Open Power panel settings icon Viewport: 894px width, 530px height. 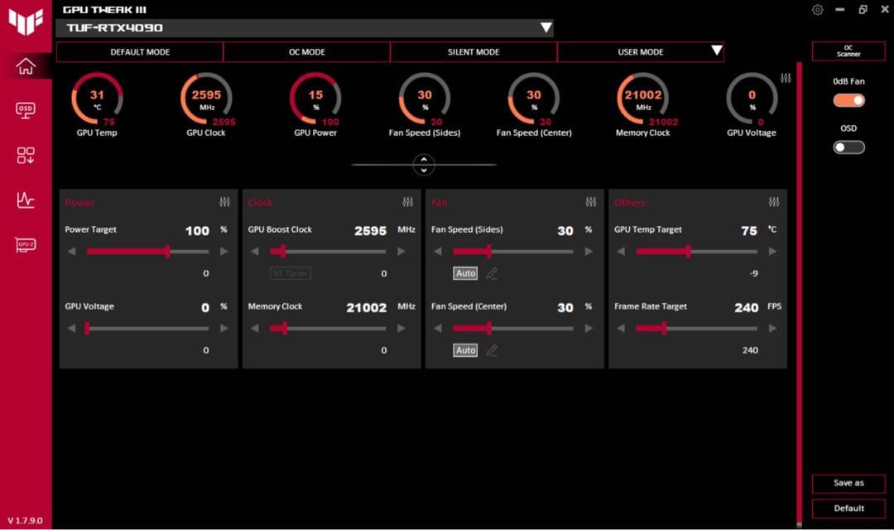(224, 202)
